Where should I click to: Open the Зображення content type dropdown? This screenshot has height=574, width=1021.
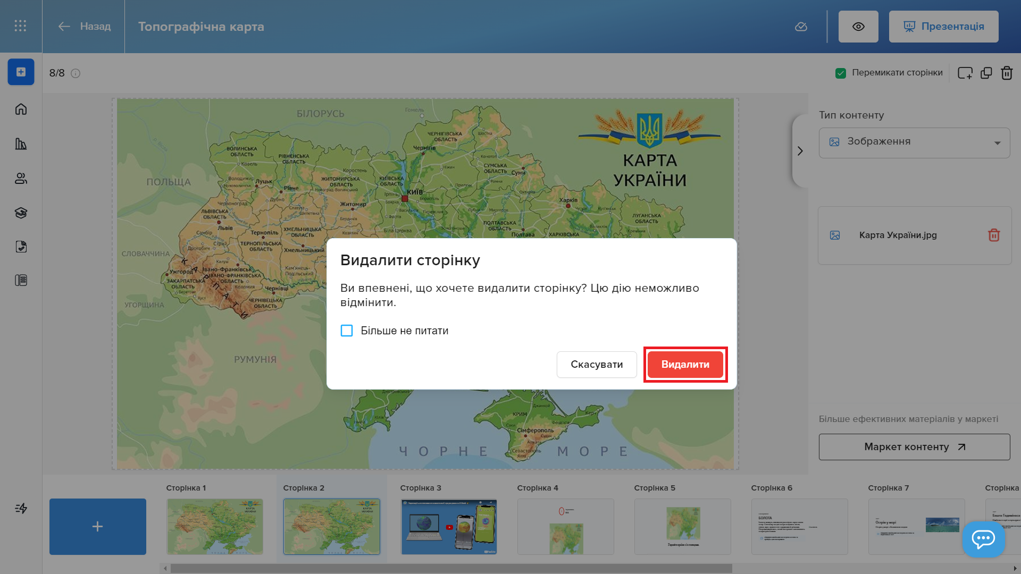point(914,142)
